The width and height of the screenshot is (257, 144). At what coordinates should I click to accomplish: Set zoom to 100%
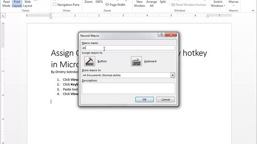(99, 2)
